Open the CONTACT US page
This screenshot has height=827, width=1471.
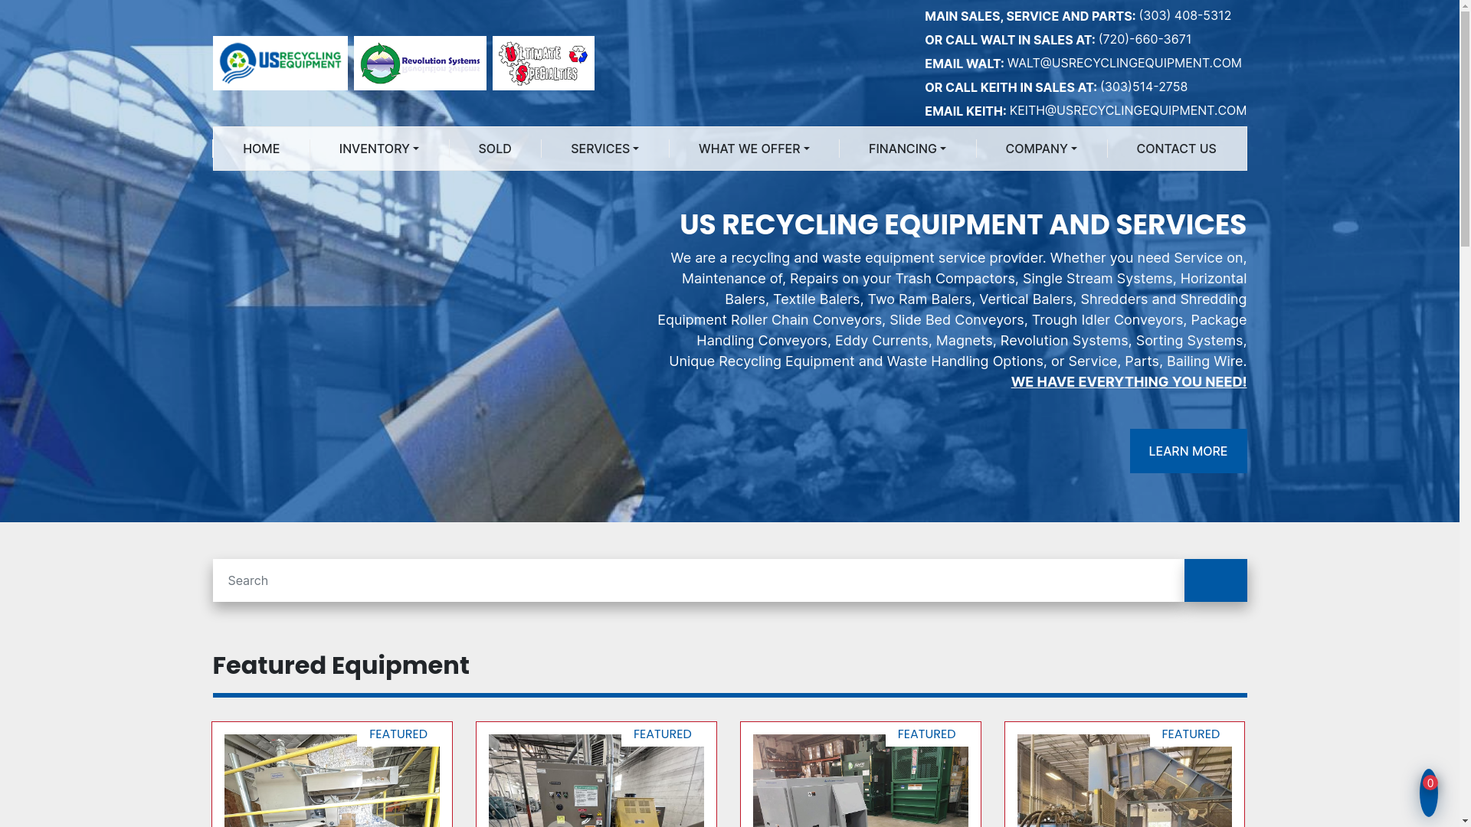coord(1176,149)
